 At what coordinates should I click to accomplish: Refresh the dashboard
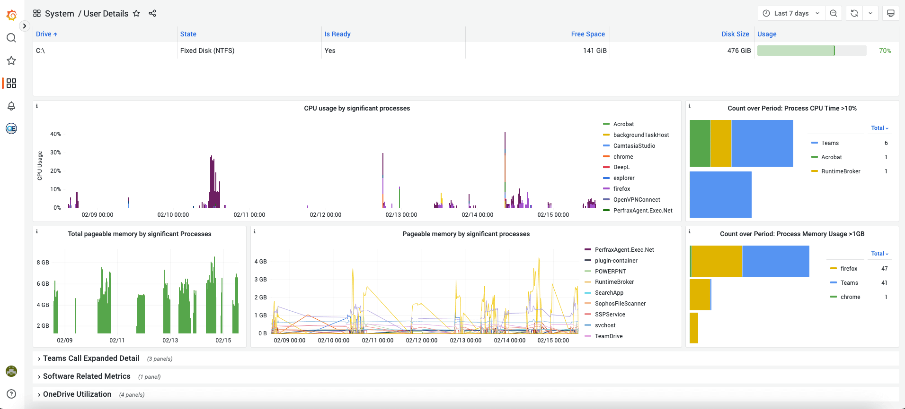click(x=854, y=13)
